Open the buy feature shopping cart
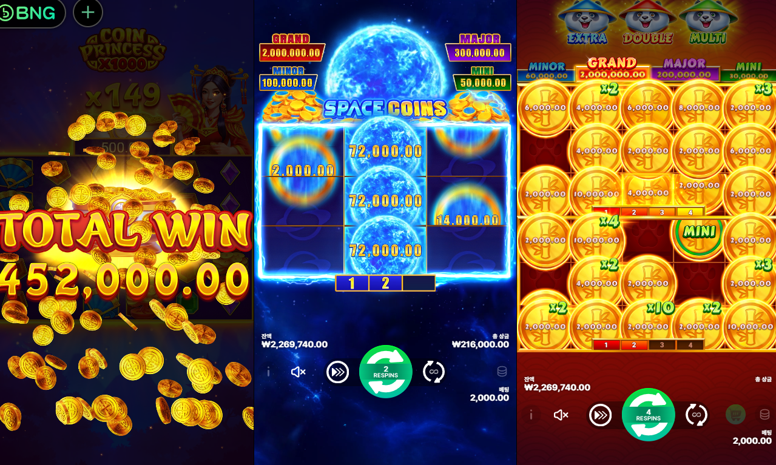Viewport: 776px width, 465px height. (x=735, y=415)
